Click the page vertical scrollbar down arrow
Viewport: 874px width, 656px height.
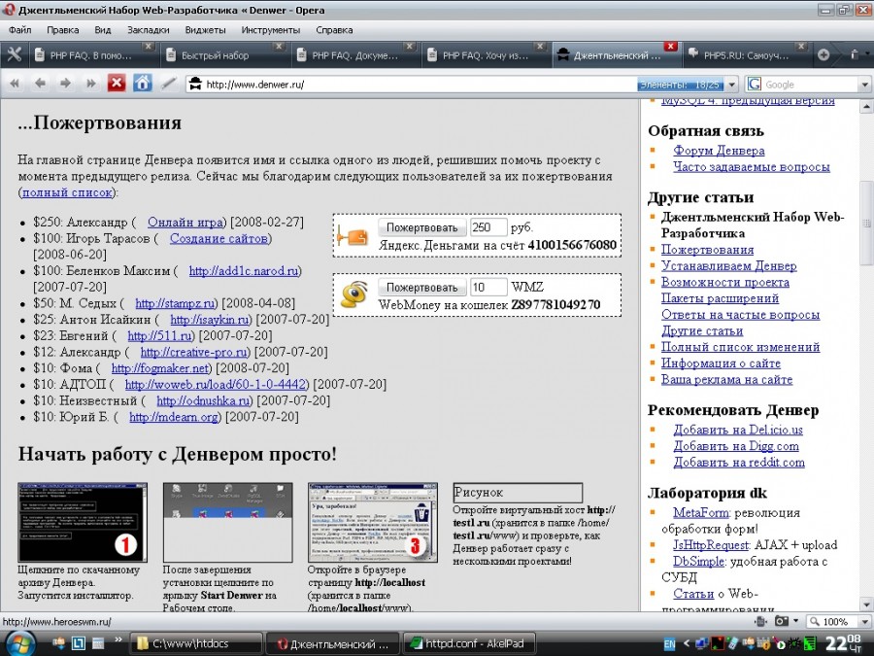[x=867, y=604]
